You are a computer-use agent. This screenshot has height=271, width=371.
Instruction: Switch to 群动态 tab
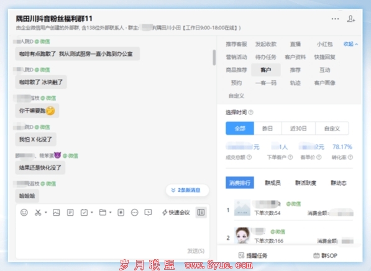point(338,183)
